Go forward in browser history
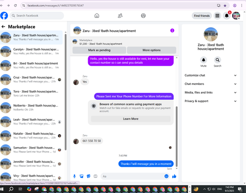This screenshot has height=193, width=246. [x=8, y=5]
